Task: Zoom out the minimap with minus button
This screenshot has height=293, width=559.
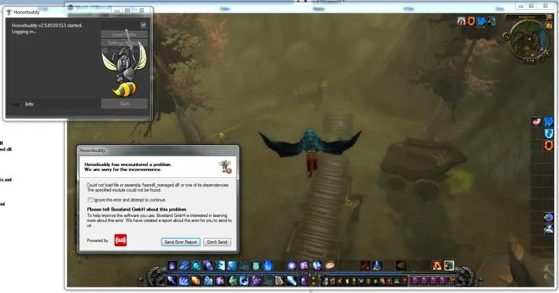Action: point(541,59)
